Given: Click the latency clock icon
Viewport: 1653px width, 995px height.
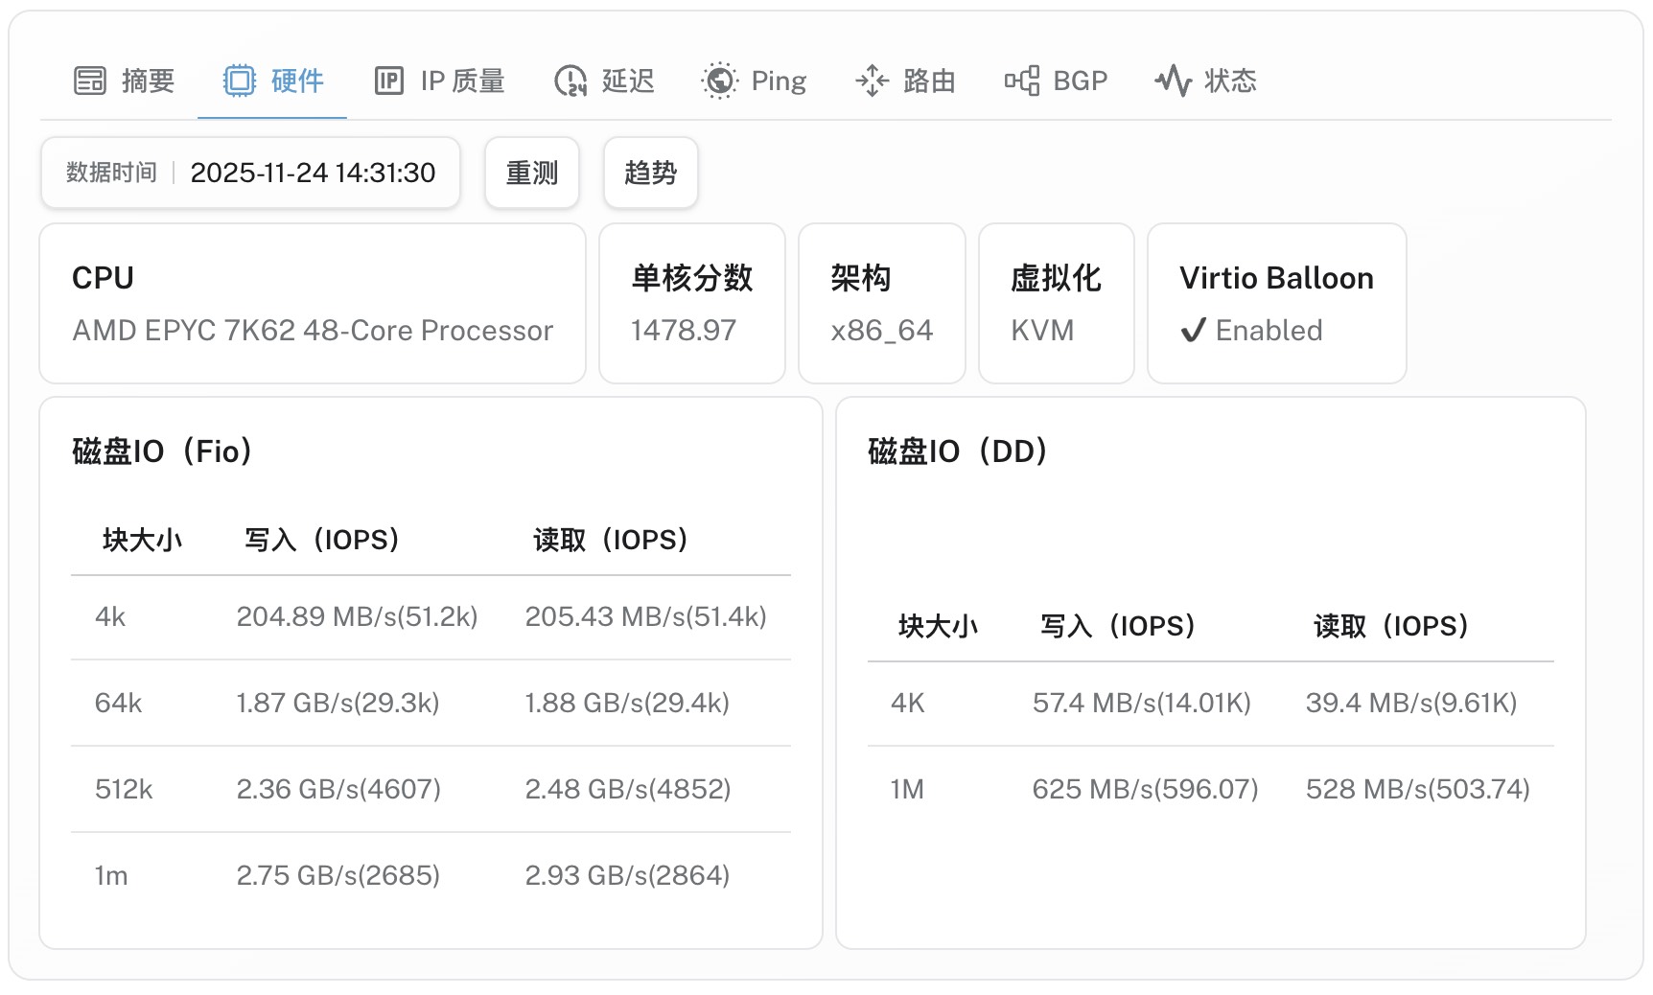Looking at the screenshot, I should 570,81.
